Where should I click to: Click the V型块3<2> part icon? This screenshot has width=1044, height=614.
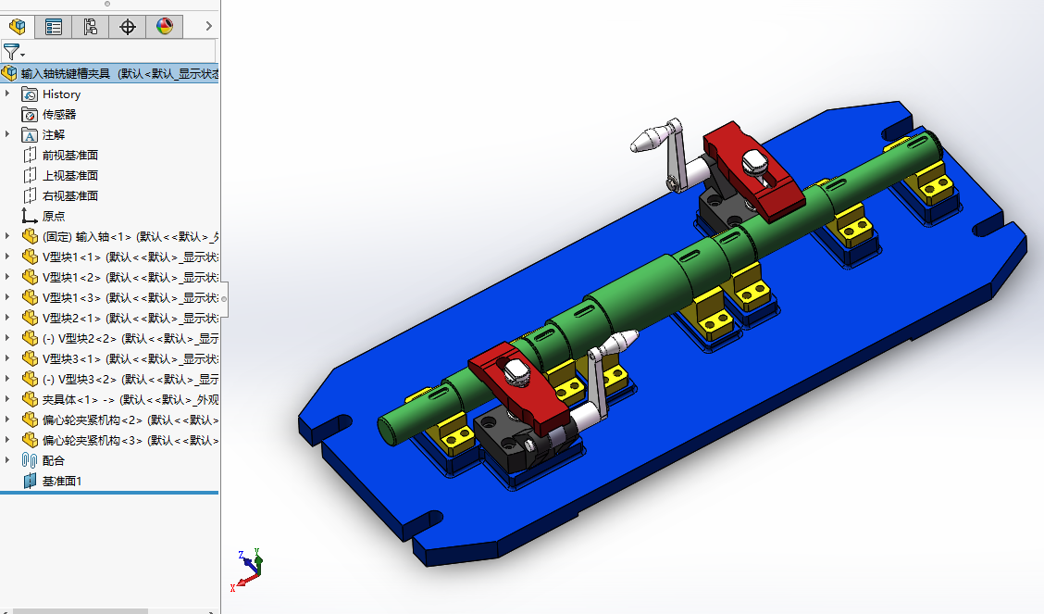30,379
